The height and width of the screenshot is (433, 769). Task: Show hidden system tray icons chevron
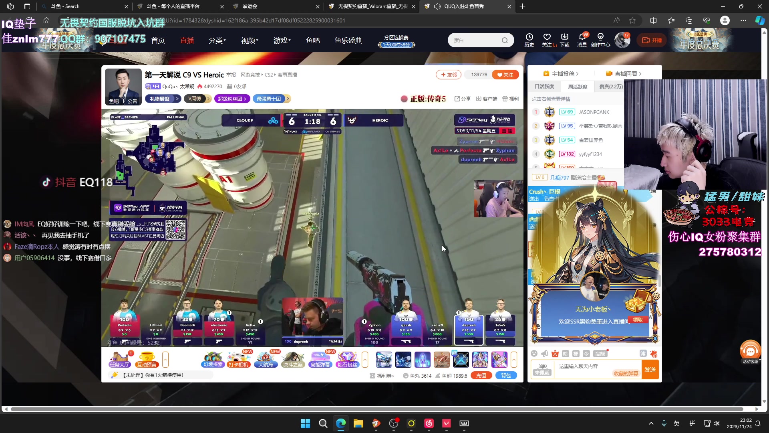(x=651, y=423)
